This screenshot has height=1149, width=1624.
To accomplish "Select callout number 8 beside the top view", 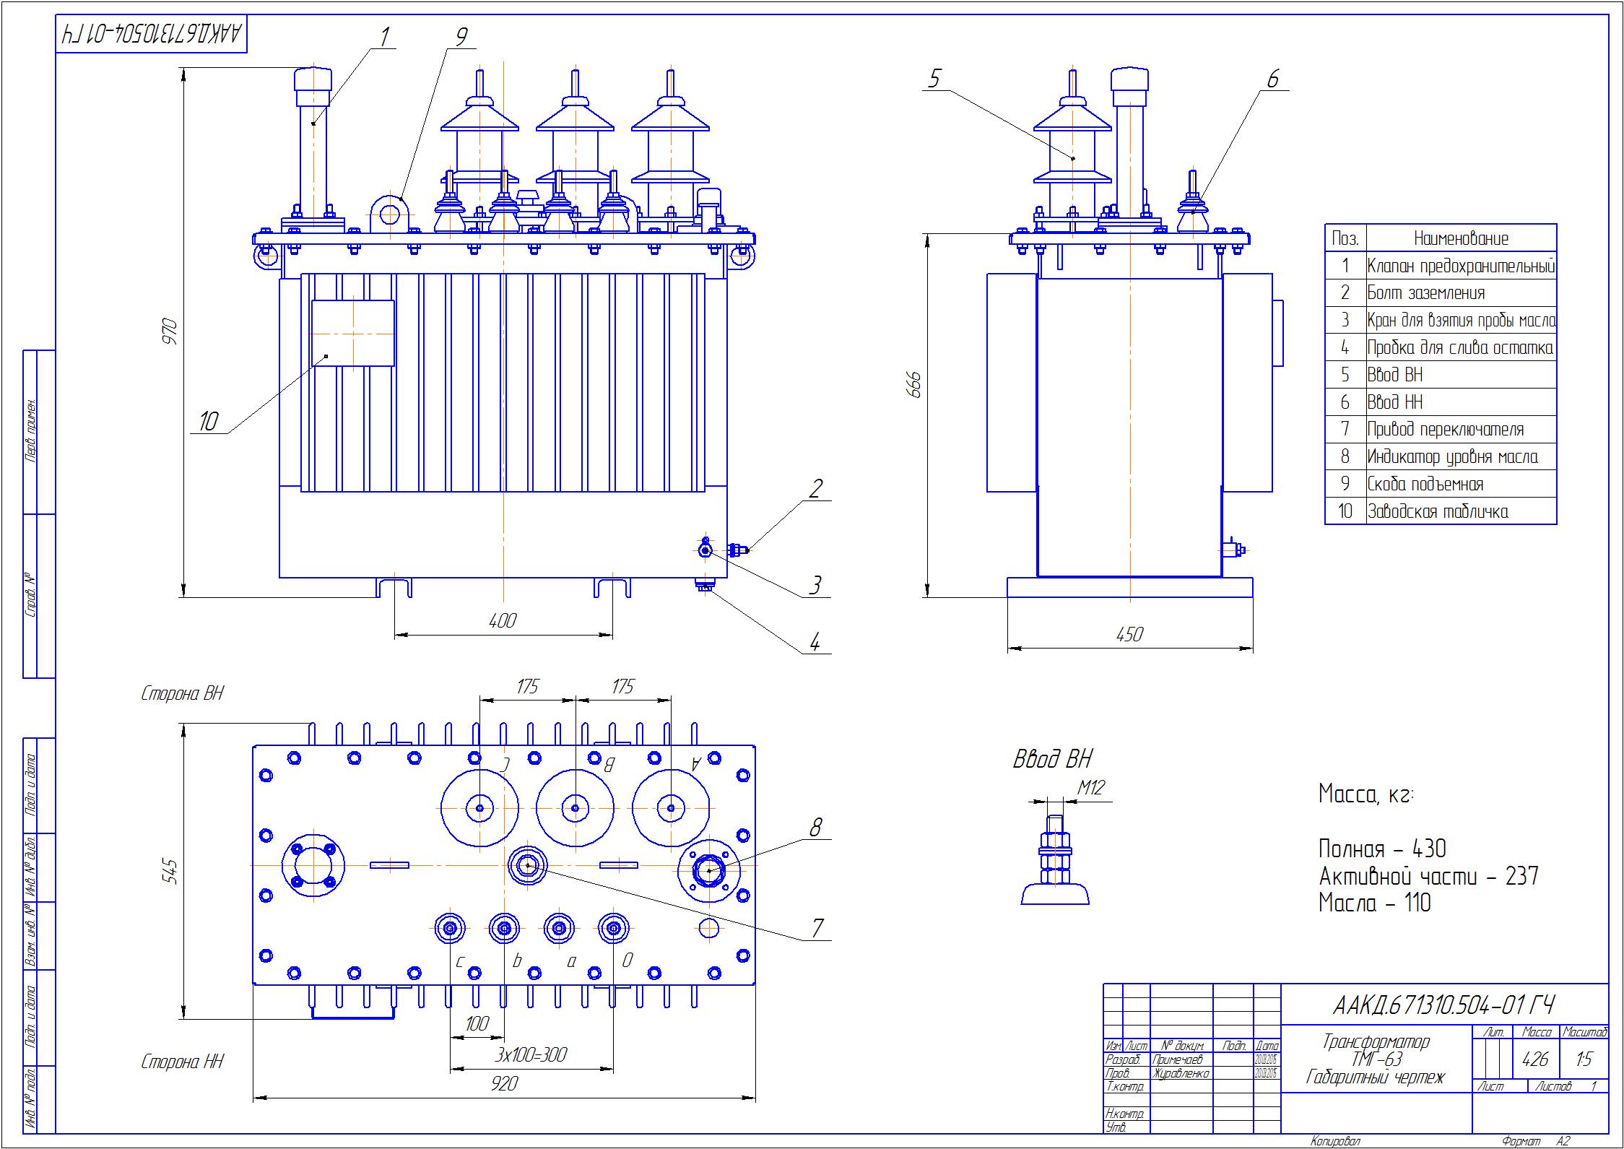I will coord(815,828).
